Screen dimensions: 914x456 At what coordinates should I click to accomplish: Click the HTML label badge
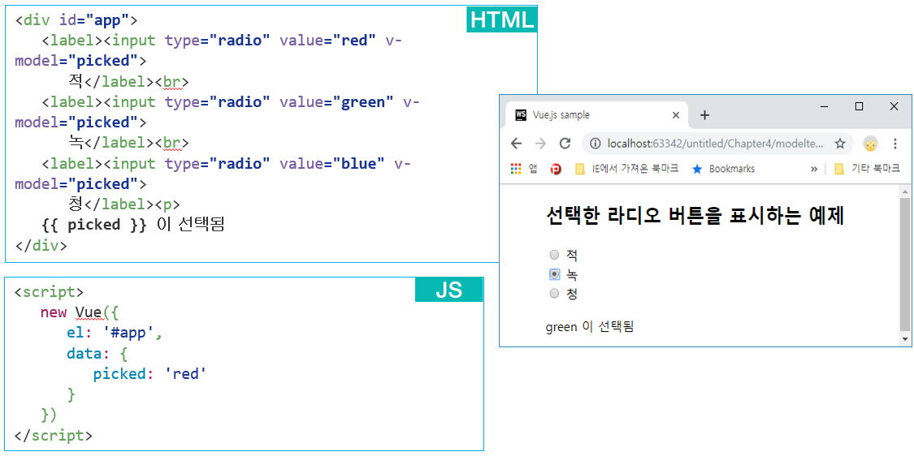click(502, 19)
